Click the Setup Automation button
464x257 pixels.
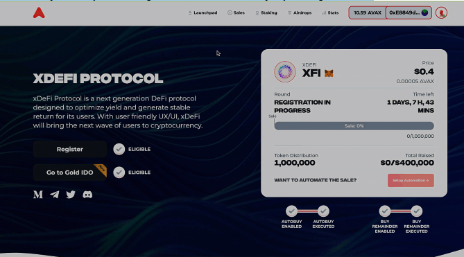coord(411,180)
